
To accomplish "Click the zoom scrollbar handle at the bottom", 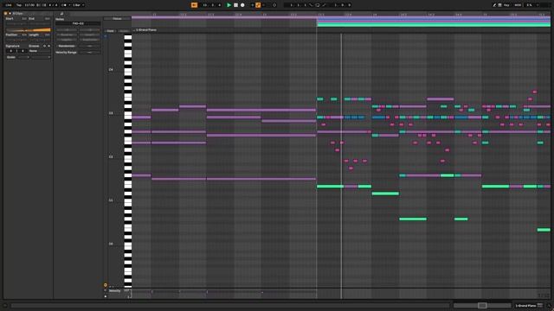I will coord(482,305).
